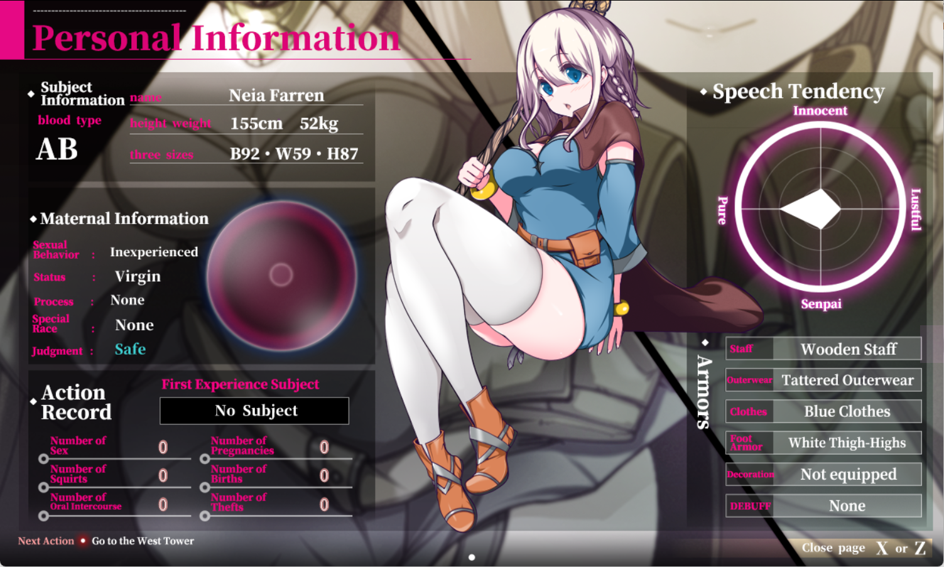Viewport: 944px width, 567px height.
Task: Select the White Thigh-Highs foot armor slot
Action: coord(823,443)
